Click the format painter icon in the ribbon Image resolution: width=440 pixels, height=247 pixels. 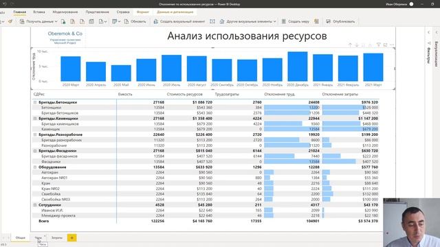(10, 21)
